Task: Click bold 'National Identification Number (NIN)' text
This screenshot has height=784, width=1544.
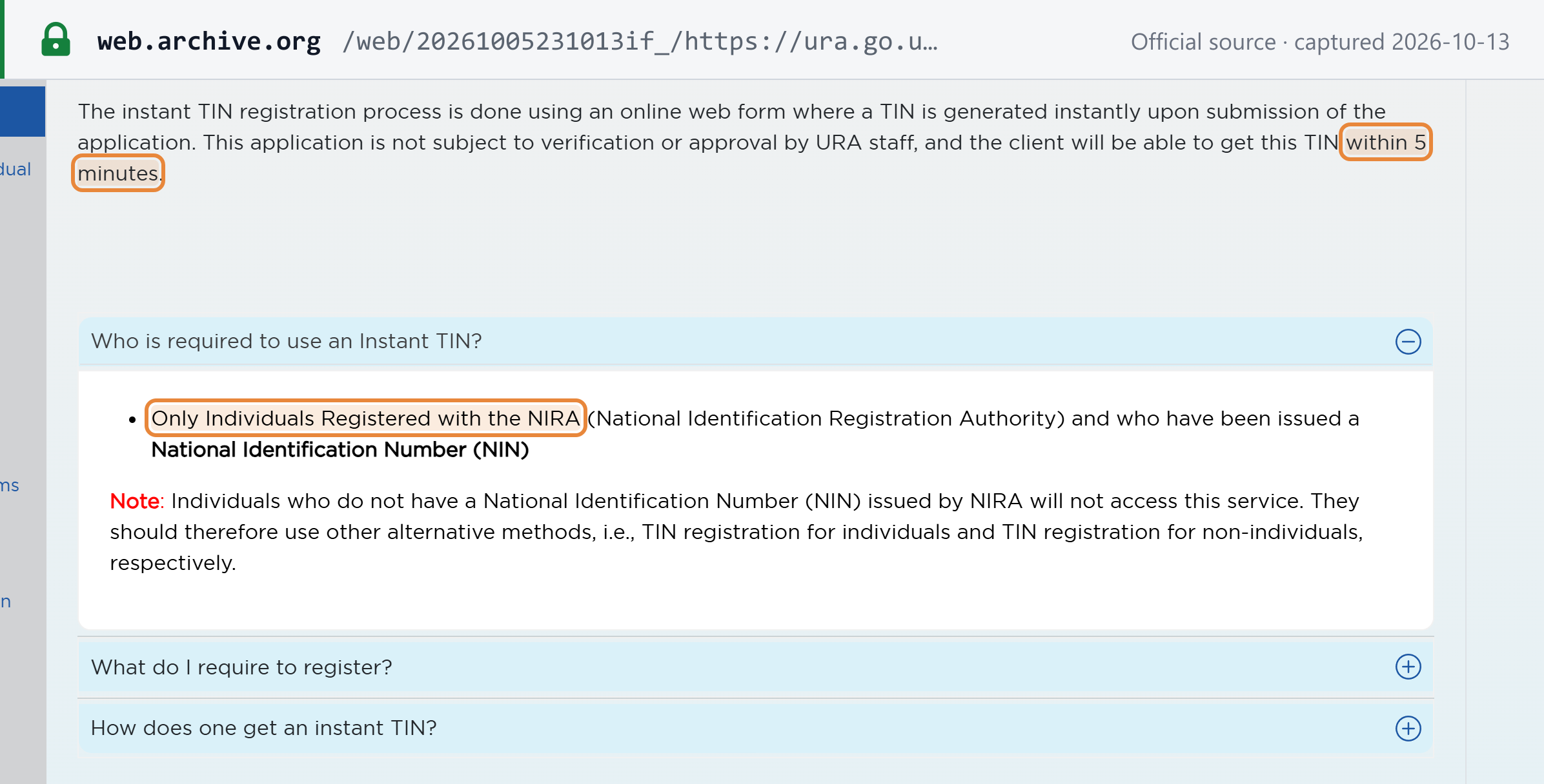Action: point(340,449)
